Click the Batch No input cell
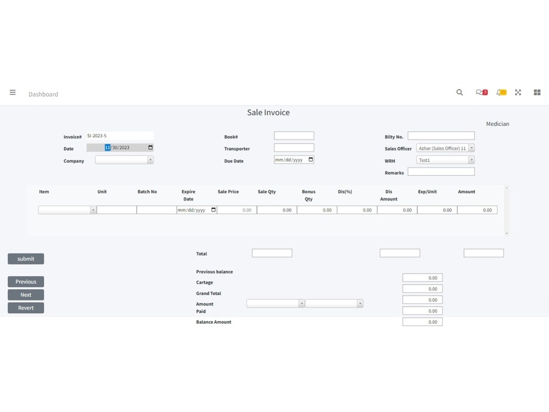 (157, 210)
